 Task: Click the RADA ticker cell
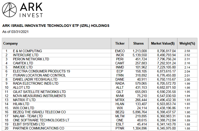pyautogui.click(x=120, y=83)
